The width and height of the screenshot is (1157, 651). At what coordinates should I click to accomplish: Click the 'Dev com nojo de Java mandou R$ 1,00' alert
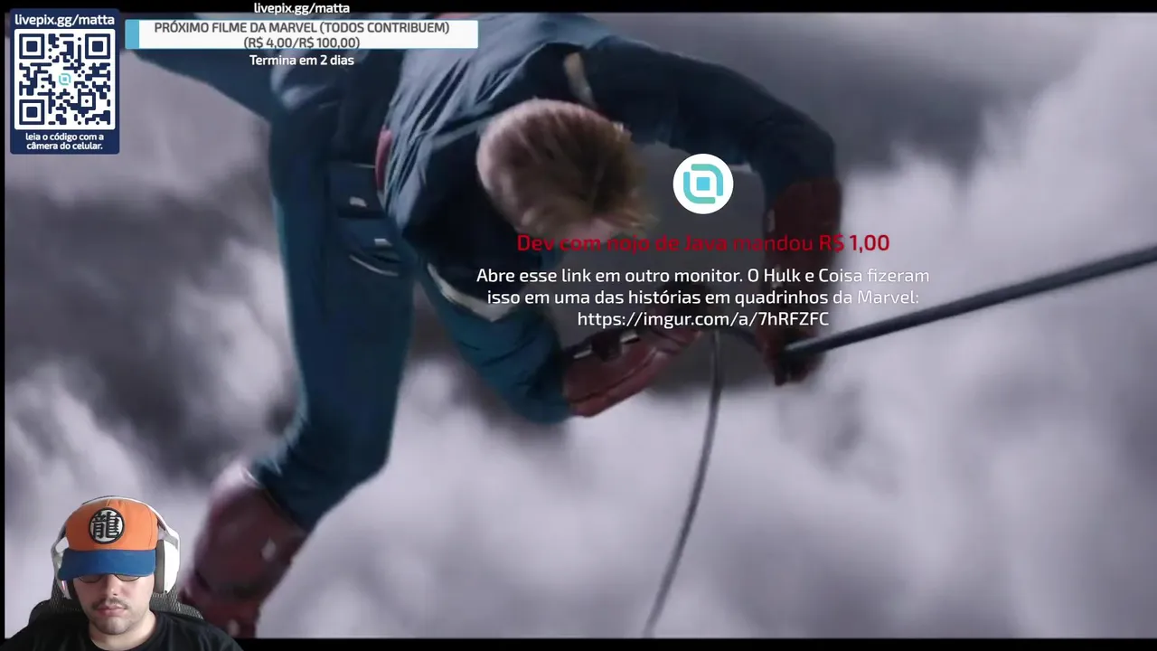click(x=703, y=242)
